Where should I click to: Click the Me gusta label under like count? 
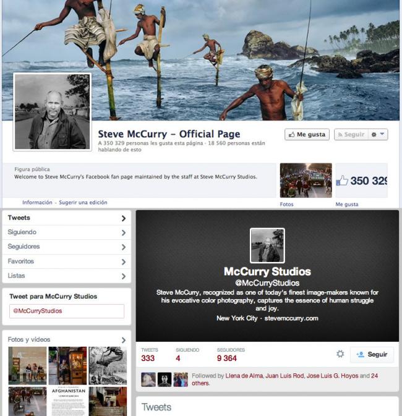tap(347, 204)
